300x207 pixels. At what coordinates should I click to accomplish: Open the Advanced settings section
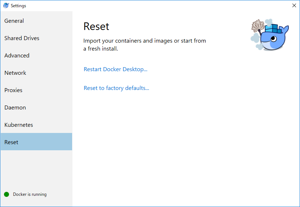[x=17, y=56]
